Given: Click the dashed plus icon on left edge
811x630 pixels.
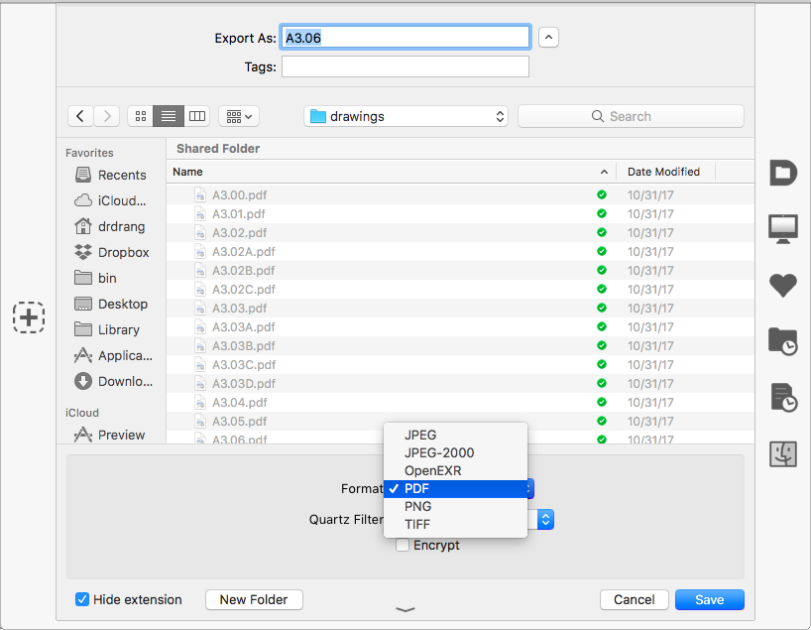Looking at the screenshot, I should click(x=29, y=317).
